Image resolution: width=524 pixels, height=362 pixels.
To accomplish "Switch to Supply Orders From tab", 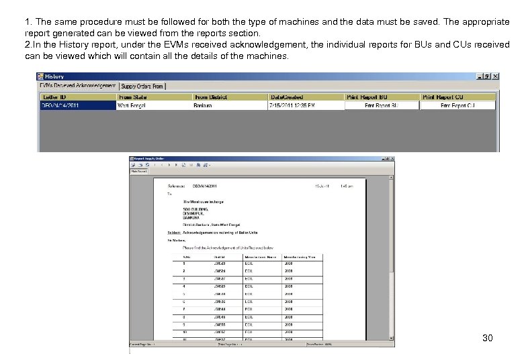I will (x=142, y=86).
